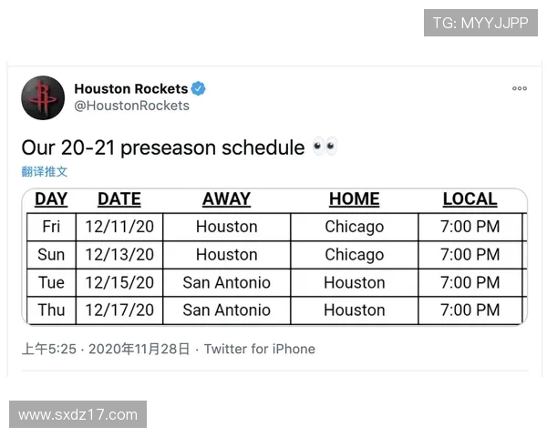This screenshot has width=547, height=437.
Task: Click the translate tweet link
Action: pos(45,171)
